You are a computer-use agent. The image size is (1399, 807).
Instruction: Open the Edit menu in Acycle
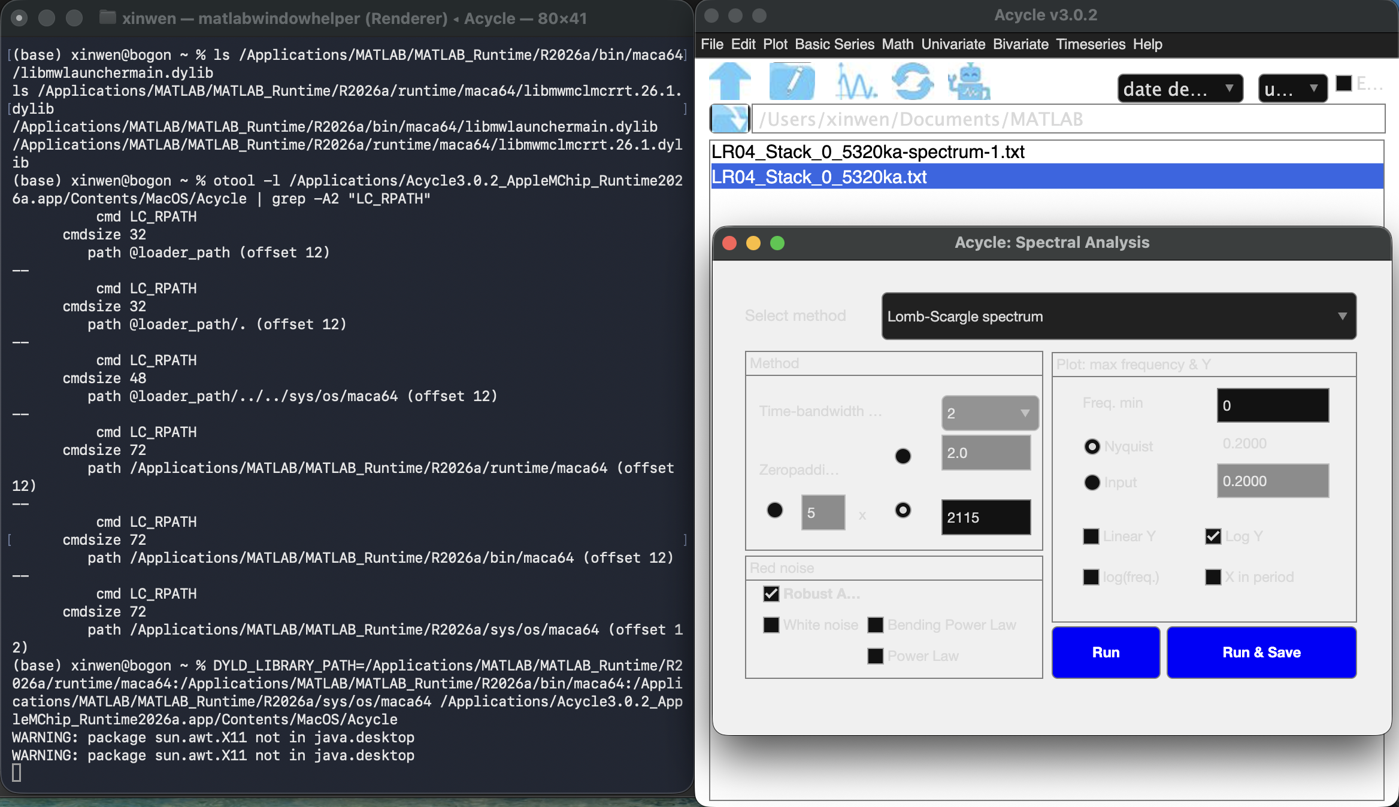[x=743, y=44]
